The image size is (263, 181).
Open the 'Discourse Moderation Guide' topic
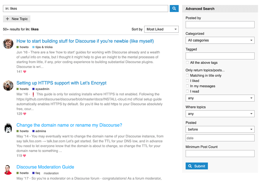(45, 167)
